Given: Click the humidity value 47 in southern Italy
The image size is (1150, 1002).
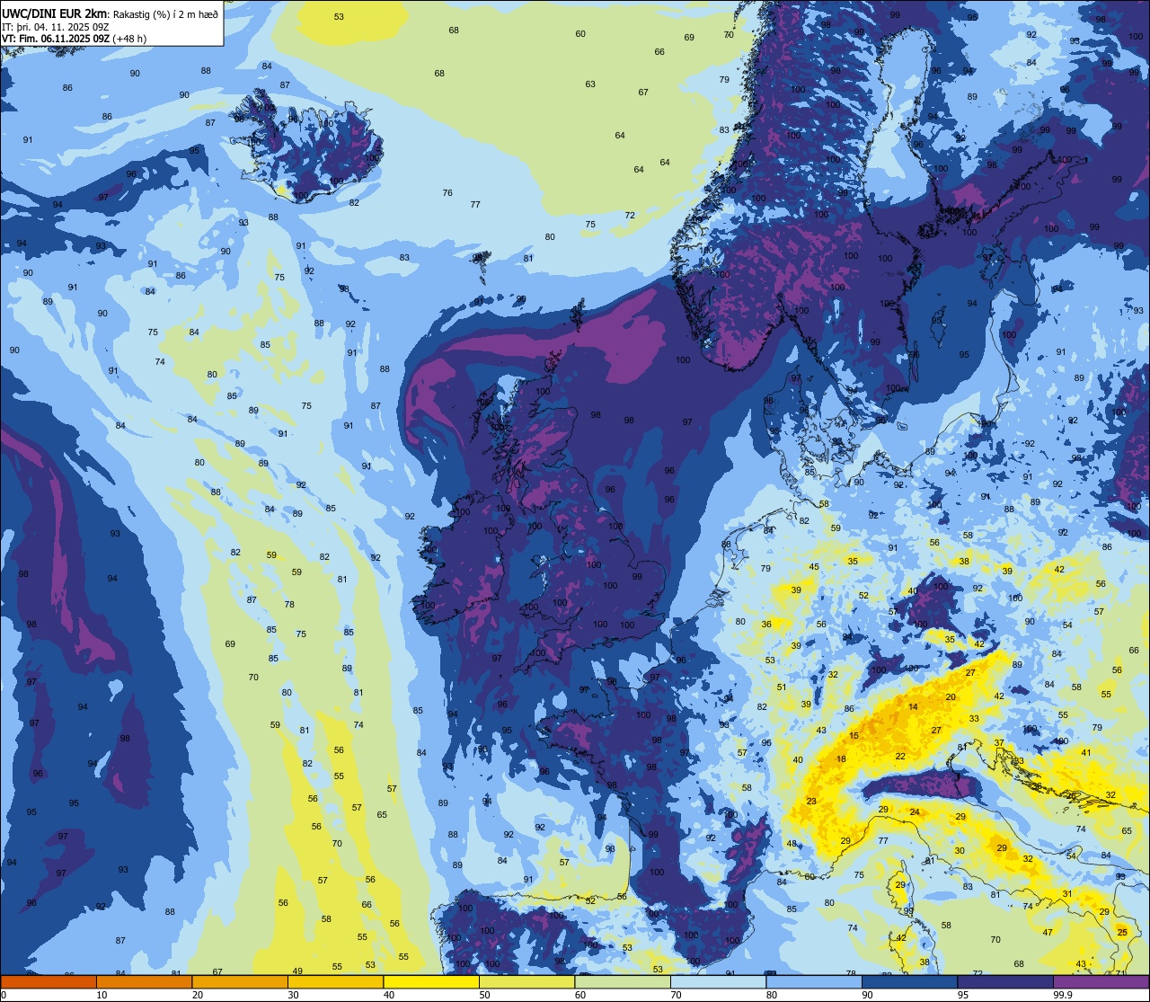Looking at the screenshot, I should pyautogui.click(x=1048, y=933).
